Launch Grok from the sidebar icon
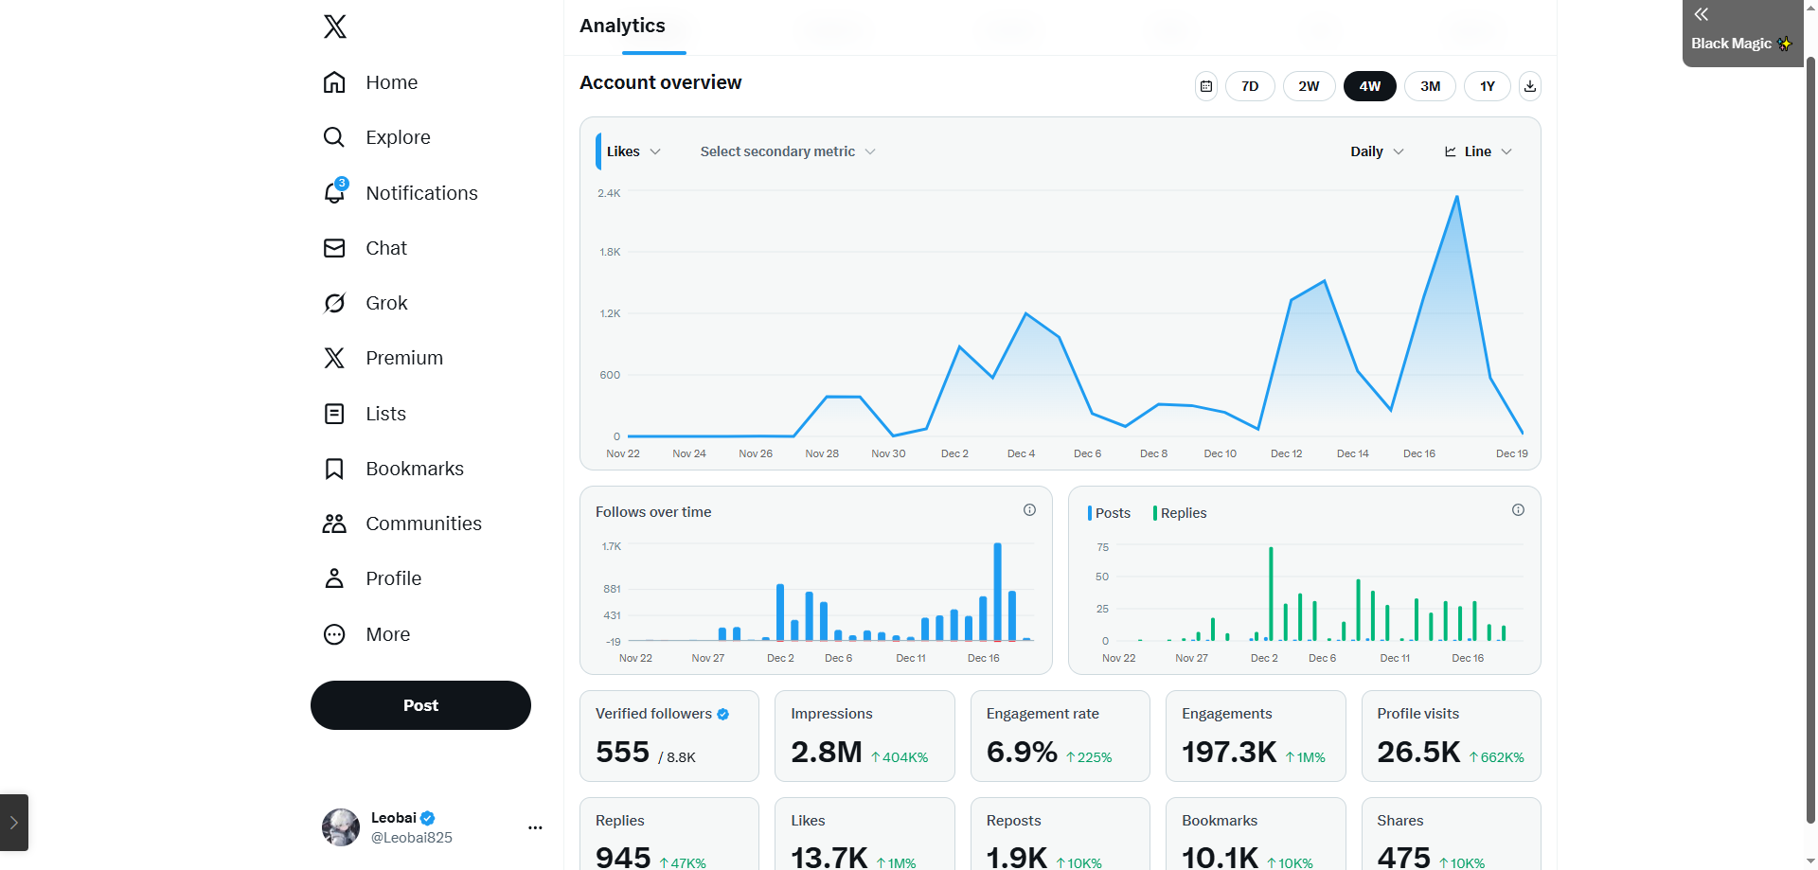This screenshot has width=1818, height=870. (x=334, y=303)
